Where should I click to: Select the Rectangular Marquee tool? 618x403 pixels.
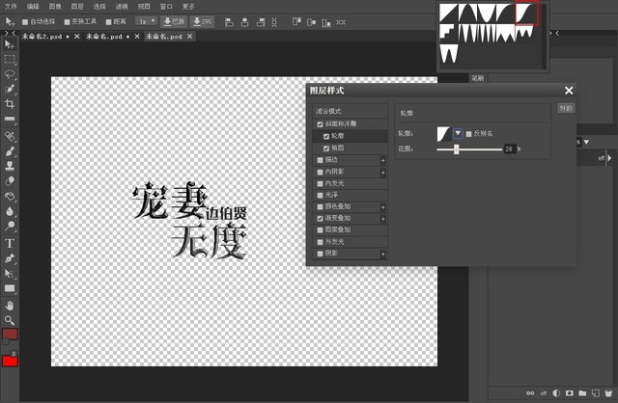point(10,59)
